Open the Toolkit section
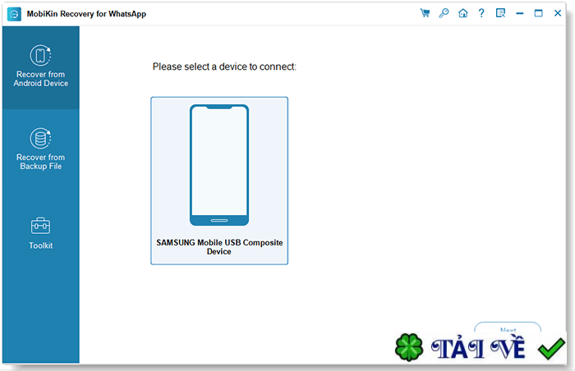Screen dimensions: 575x371 point(41,234)
